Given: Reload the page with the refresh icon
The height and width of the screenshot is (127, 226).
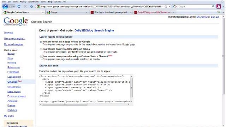Looking at the screenshot, I should (x=19, y=6).
